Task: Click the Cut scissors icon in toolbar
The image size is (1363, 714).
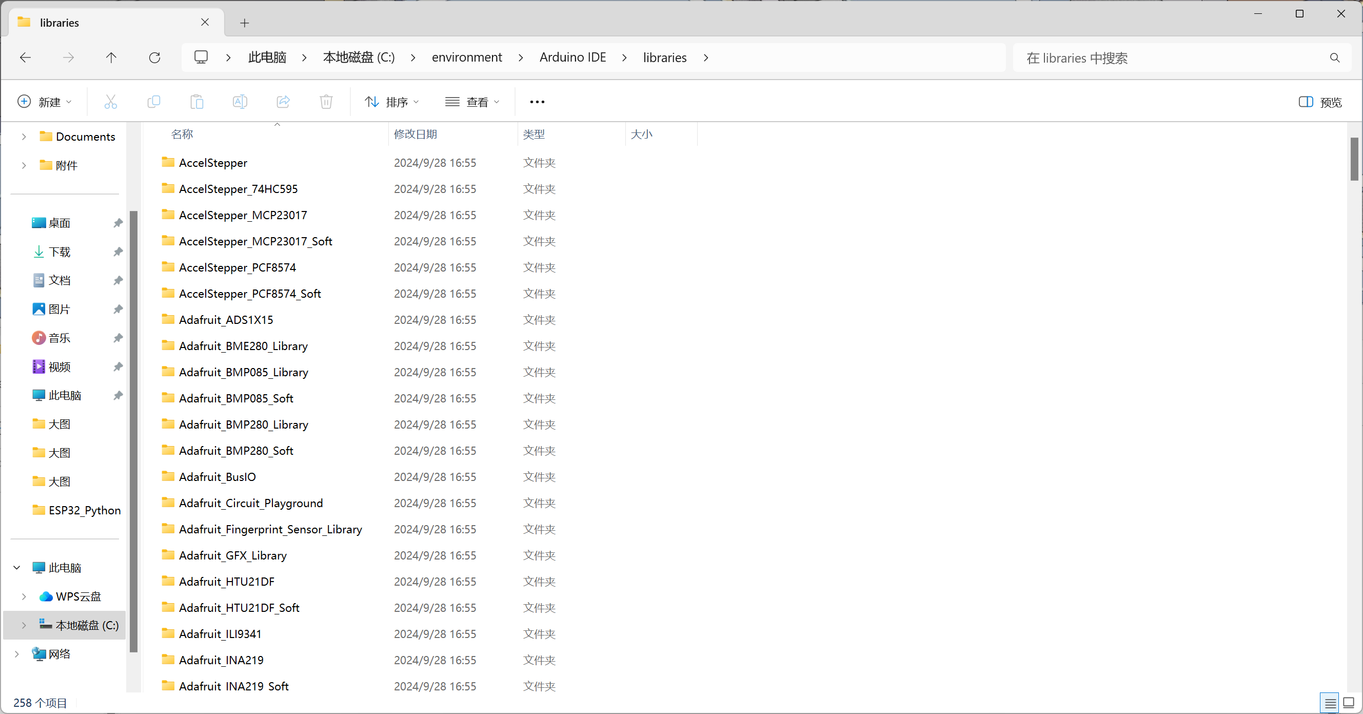Action: point(111,102)
